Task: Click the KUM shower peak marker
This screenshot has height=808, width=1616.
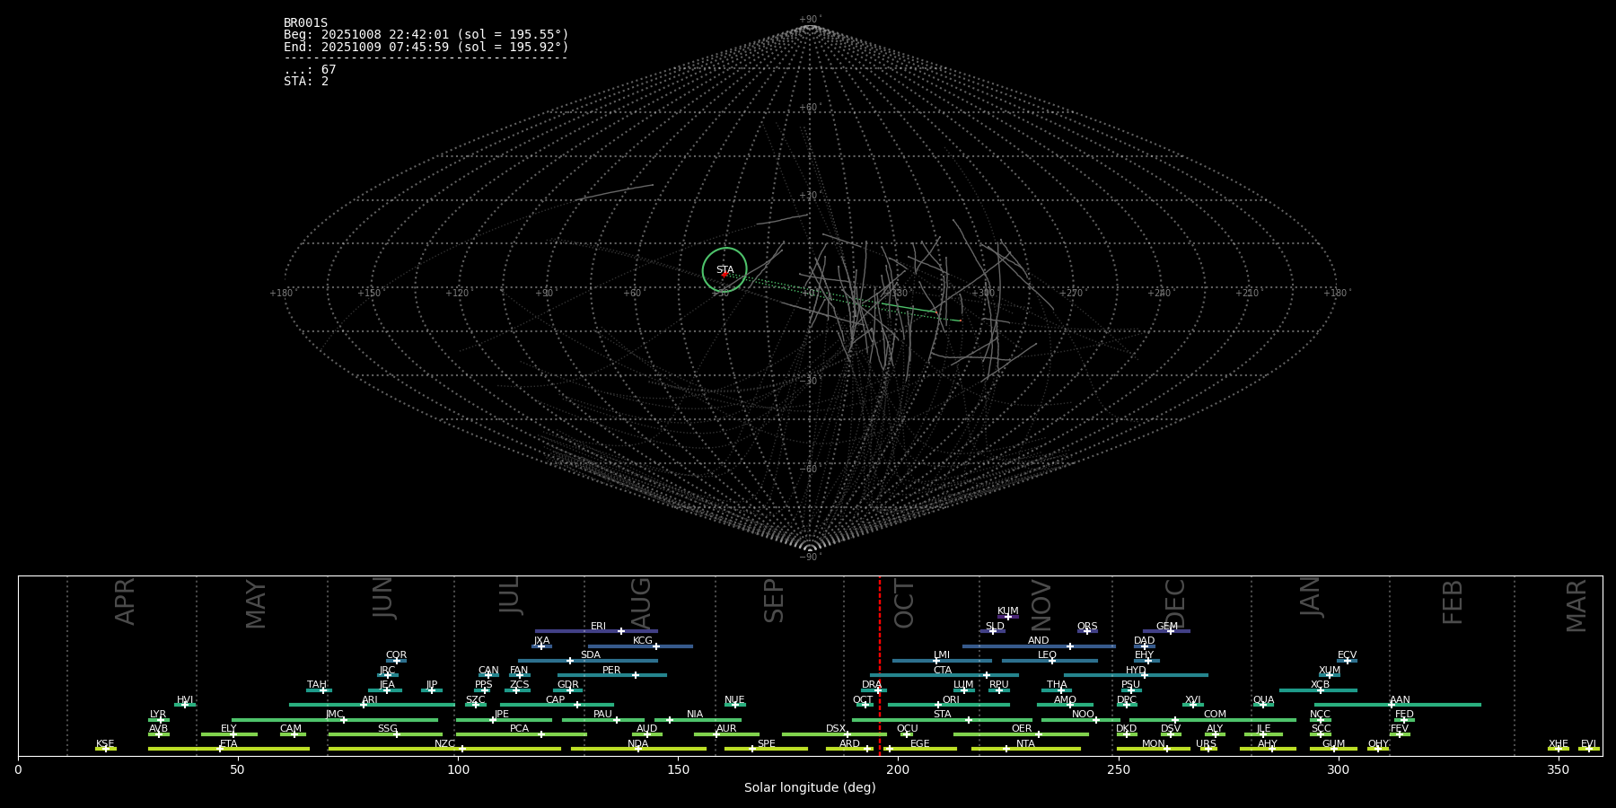Action: (1007, 617)
